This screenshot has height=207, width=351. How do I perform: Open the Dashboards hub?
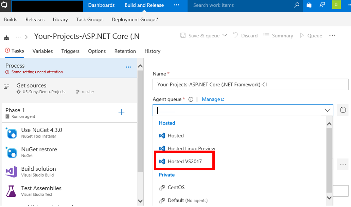pyautogui.click(x=101, y=5)
